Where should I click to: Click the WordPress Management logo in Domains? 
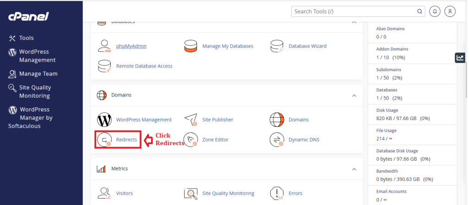tap(104, 120)
